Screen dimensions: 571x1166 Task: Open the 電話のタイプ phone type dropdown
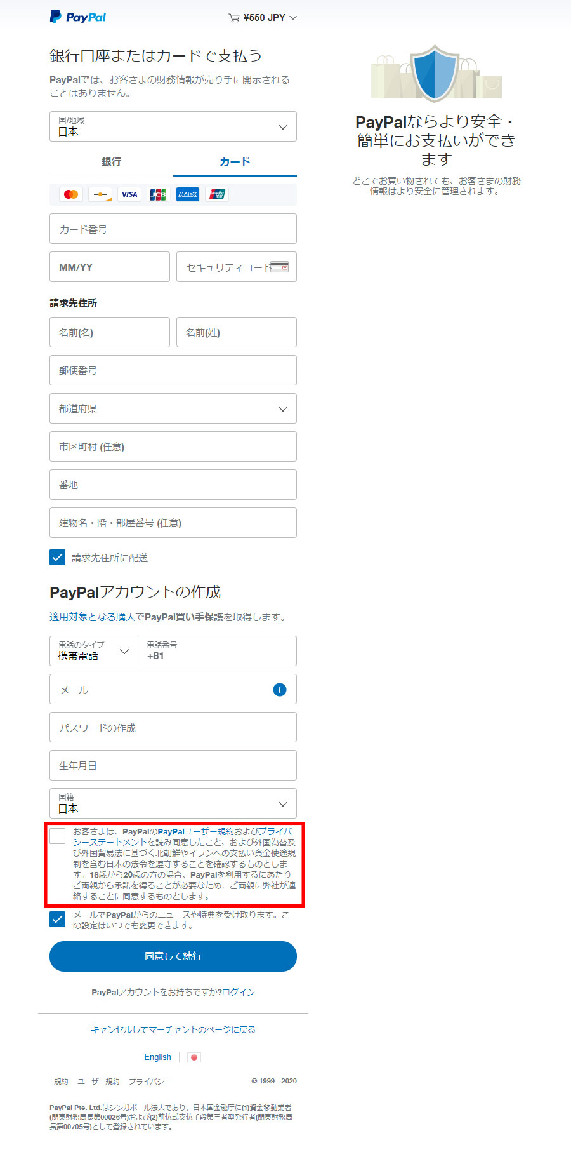pyautogui.click(x=93, y=651)
